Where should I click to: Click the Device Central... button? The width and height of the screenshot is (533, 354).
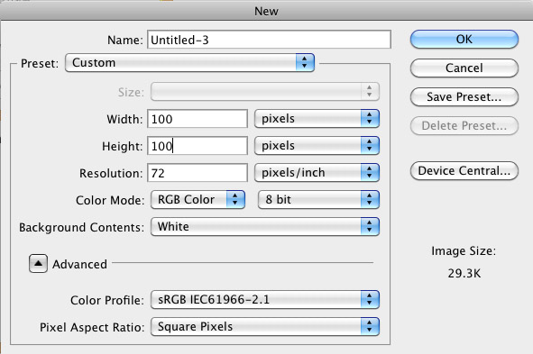(x=464, y=171)
